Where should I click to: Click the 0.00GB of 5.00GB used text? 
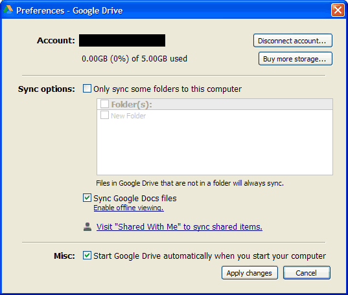pos(135,59)
